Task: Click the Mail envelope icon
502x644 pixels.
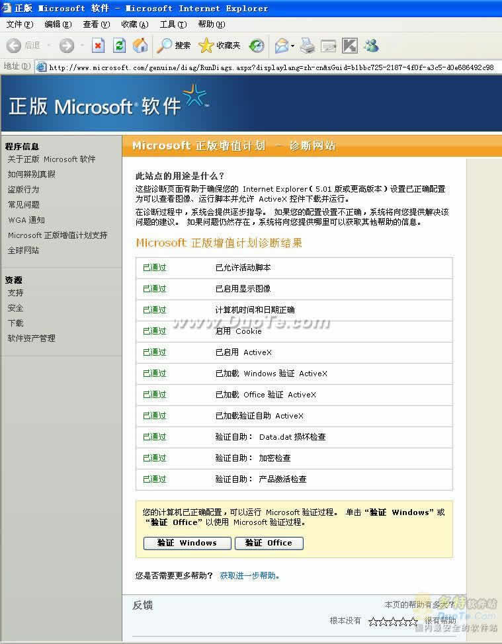Action: (282, 46)
